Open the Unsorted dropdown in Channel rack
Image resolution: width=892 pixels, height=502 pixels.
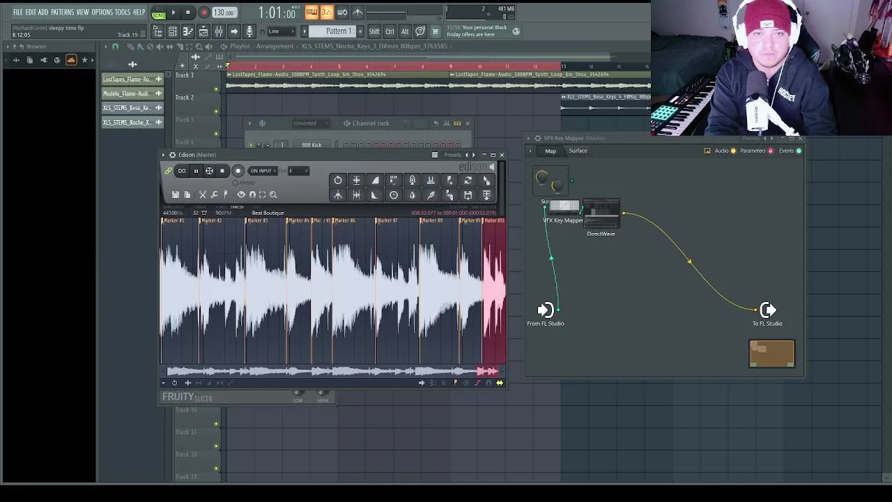(x=310, y=123)
